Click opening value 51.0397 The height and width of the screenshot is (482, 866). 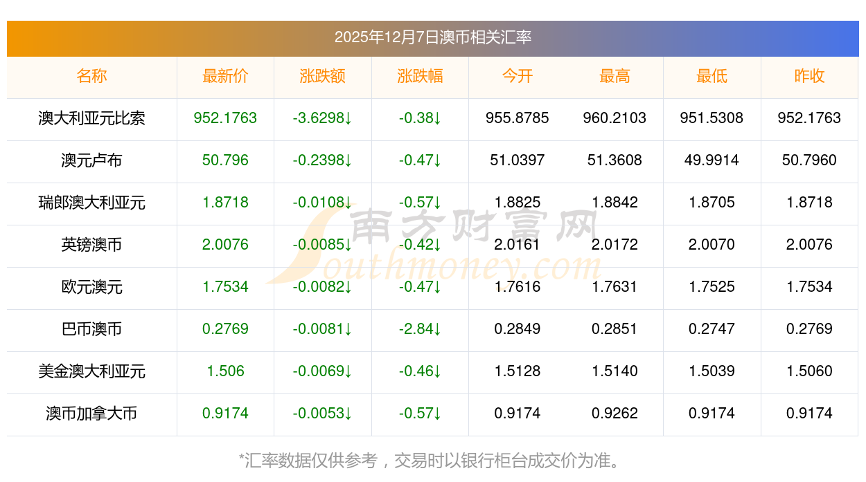tap(518, 160)
